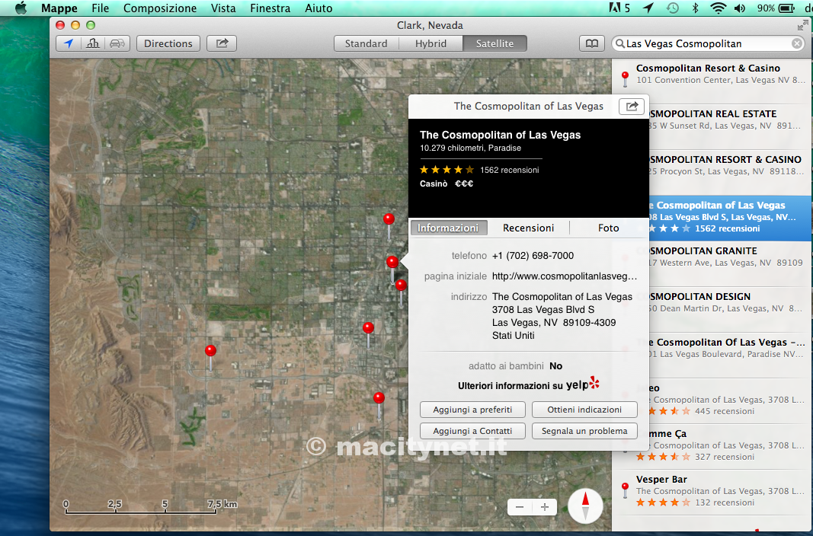
Task: Select the Informazioni tab
Action: click(449, 228)
